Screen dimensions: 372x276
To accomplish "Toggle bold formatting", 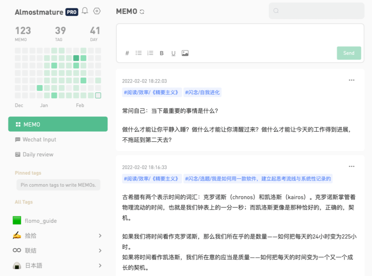I will pos(162,53).
